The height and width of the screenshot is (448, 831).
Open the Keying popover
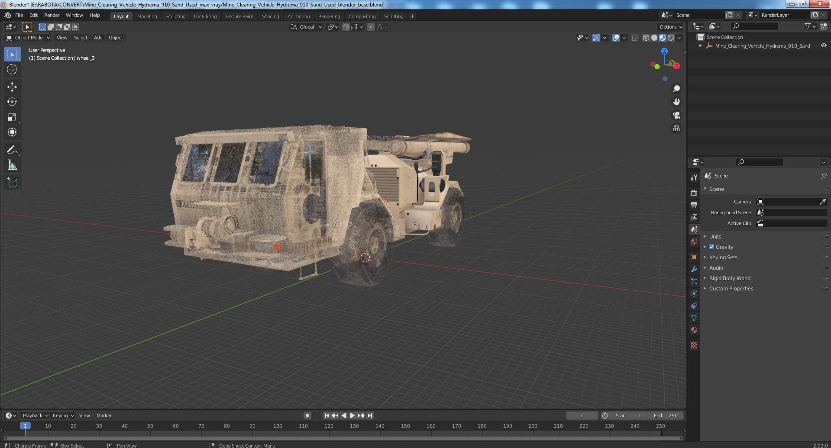(63, 416)
